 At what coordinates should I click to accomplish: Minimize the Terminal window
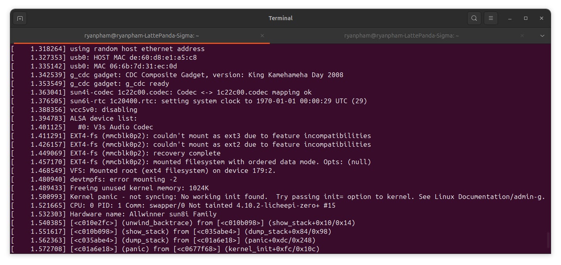pyautogui.click(x=510, y=18)
